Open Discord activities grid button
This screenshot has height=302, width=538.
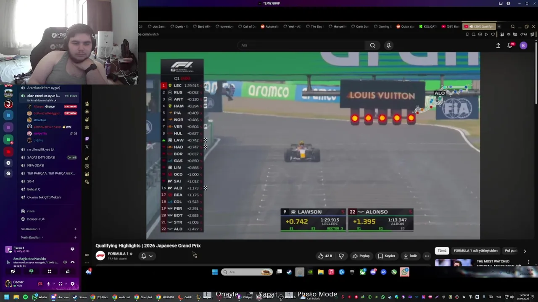49,271
